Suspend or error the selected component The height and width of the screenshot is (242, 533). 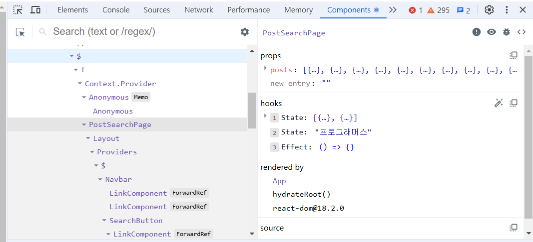tap(477, 32)
